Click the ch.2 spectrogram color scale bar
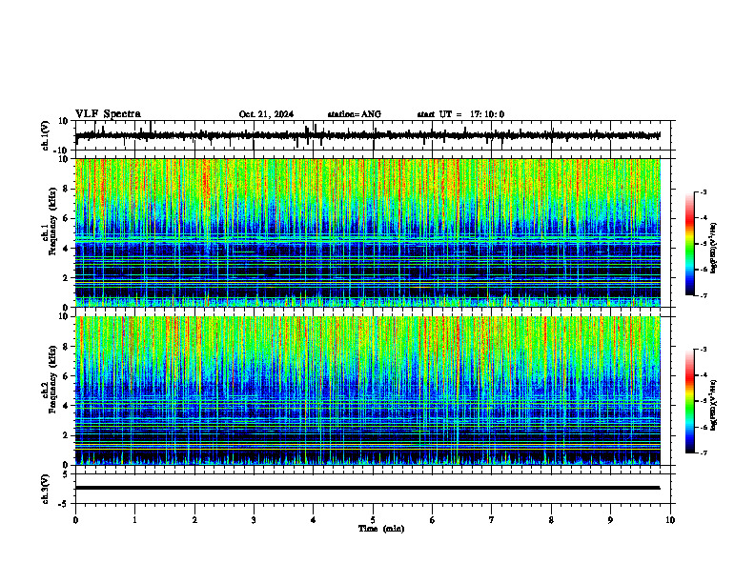Image resolution: width=755 pixels, height=583 pixels. click(x=689, y=401)
